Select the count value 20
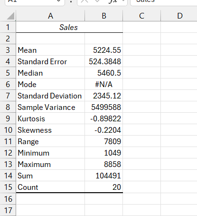Viewport: 197px width, 216px height. pos(104,187)
